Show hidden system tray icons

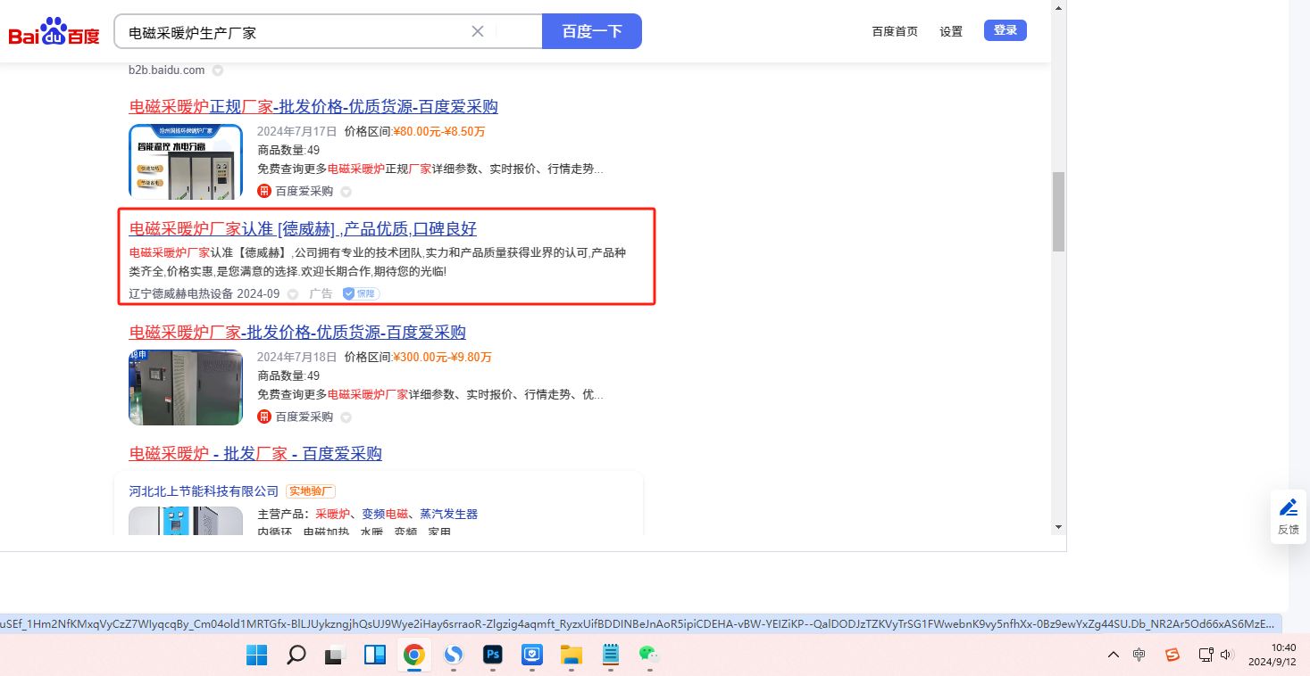(x=1113, y=655)
